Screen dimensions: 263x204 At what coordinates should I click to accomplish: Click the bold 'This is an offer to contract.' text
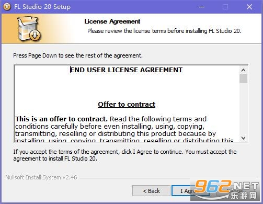(x=61, y=119)
